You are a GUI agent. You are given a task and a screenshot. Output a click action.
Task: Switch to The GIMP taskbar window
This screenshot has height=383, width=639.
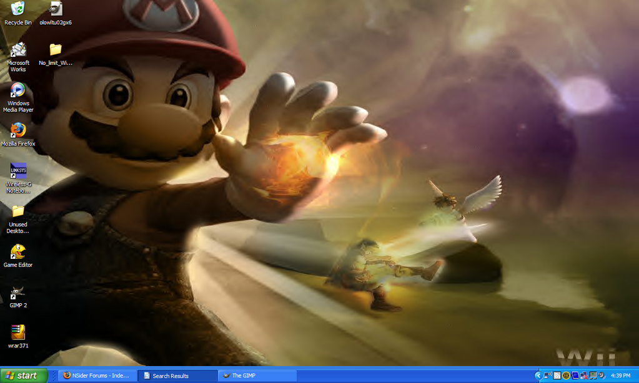tap(257, 376)
